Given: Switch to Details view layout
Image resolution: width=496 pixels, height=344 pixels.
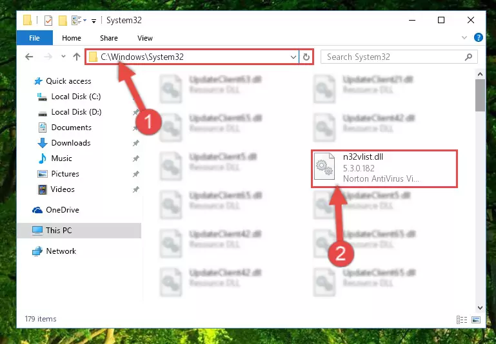Looking at the screenshot, I should (x=462, y=320).
